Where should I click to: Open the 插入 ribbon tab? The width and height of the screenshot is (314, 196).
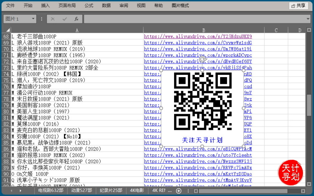(x=45, y=5)
